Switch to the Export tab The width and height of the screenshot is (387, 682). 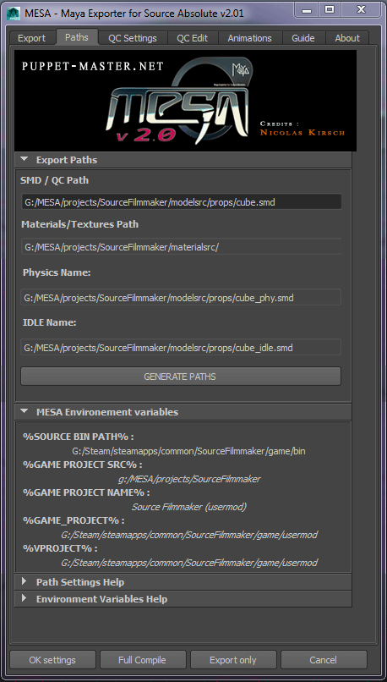[31, 38]
